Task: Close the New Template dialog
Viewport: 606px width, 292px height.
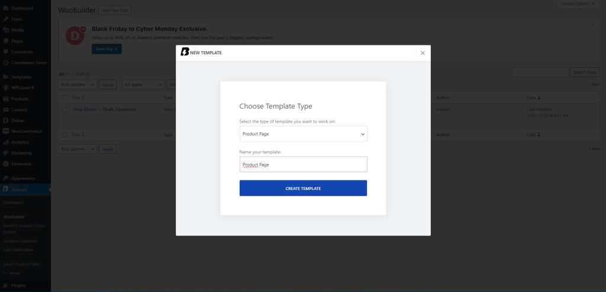Action: (x=423, y=53)
